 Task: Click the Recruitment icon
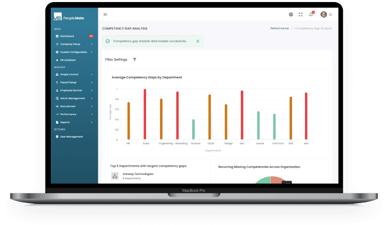(57, 106)
